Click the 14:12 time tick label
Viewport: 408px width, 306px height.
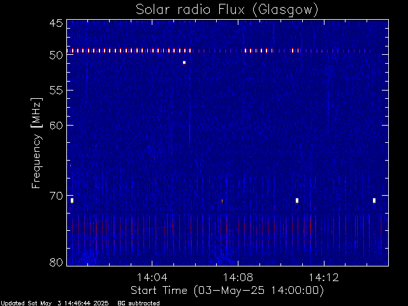click(324, 277)
